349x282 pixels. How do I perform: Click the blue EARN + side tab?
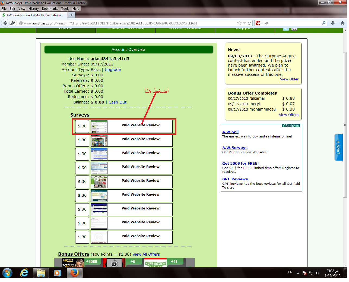[x=338, y=147]
